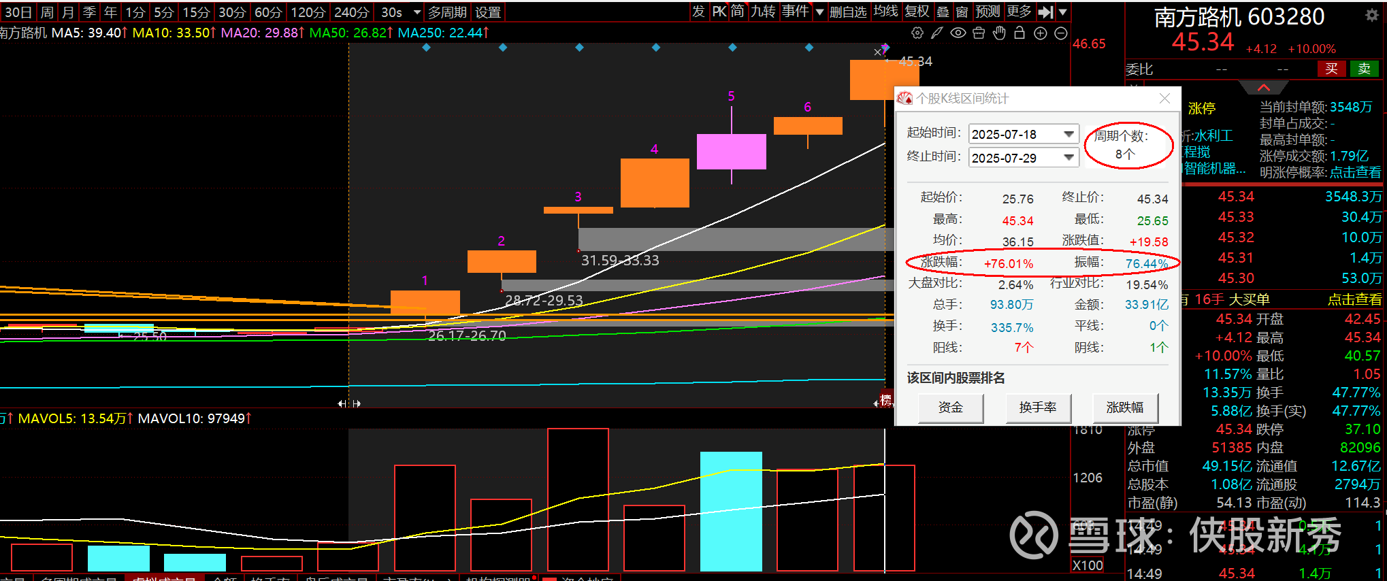Viewport: 1387px width, 581px height.
Task: Collapse the panel with red chevron
Action: [x=1264, y=88]
